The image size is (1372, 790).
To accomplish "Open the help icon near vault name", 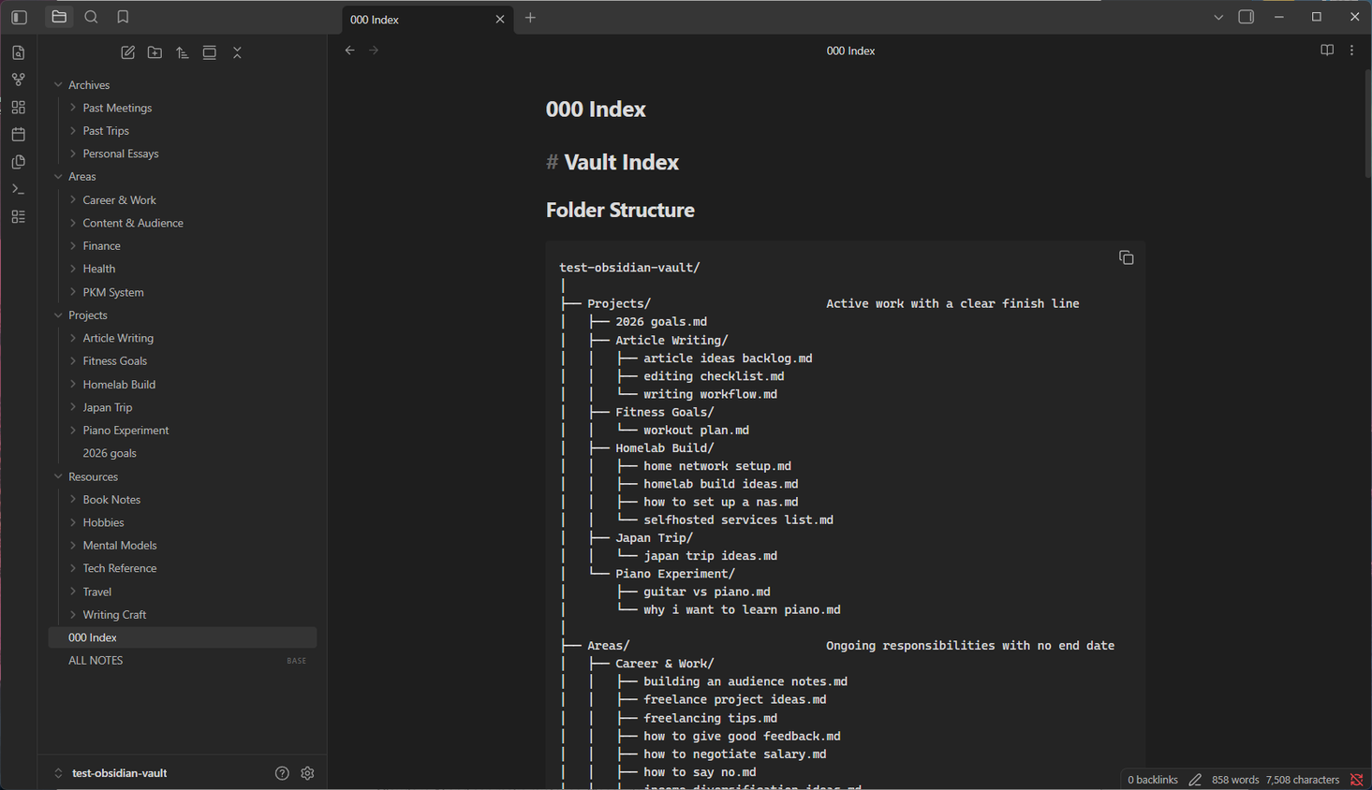I will 282,773.
